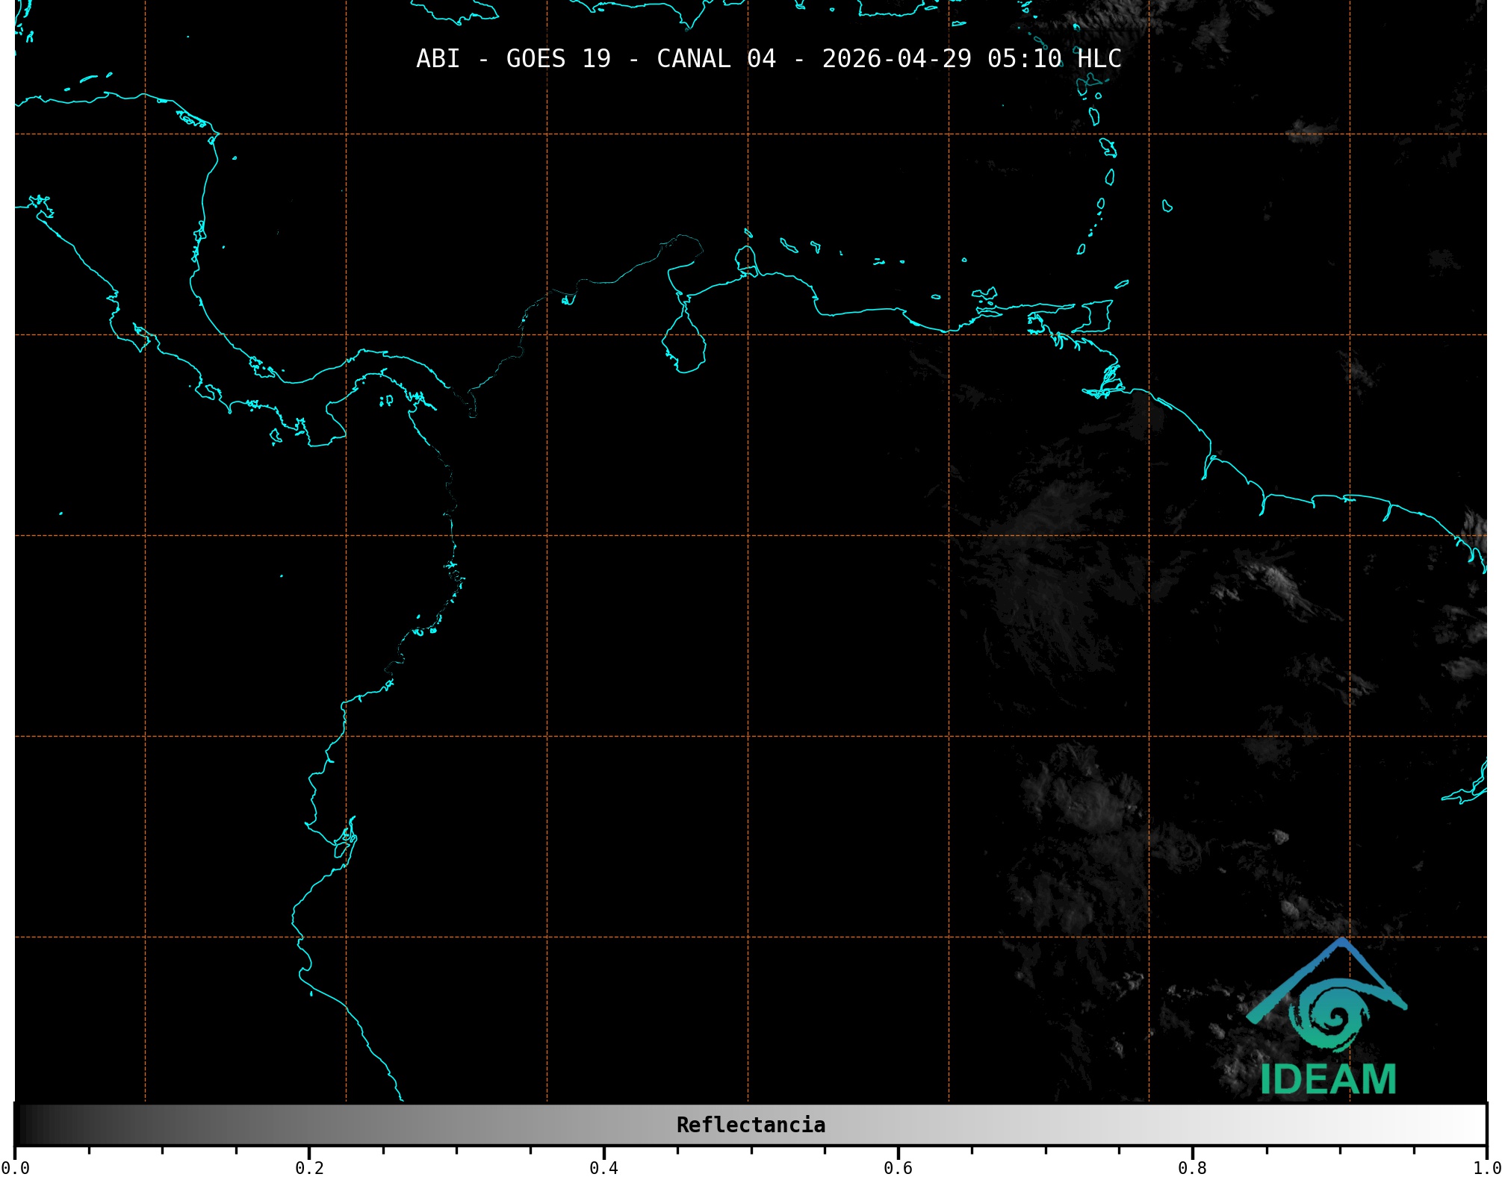The height and width of the screenshot is (1177, 1502).
Task: Click the Lake Maracaibo outline
Action: [683, 345]
